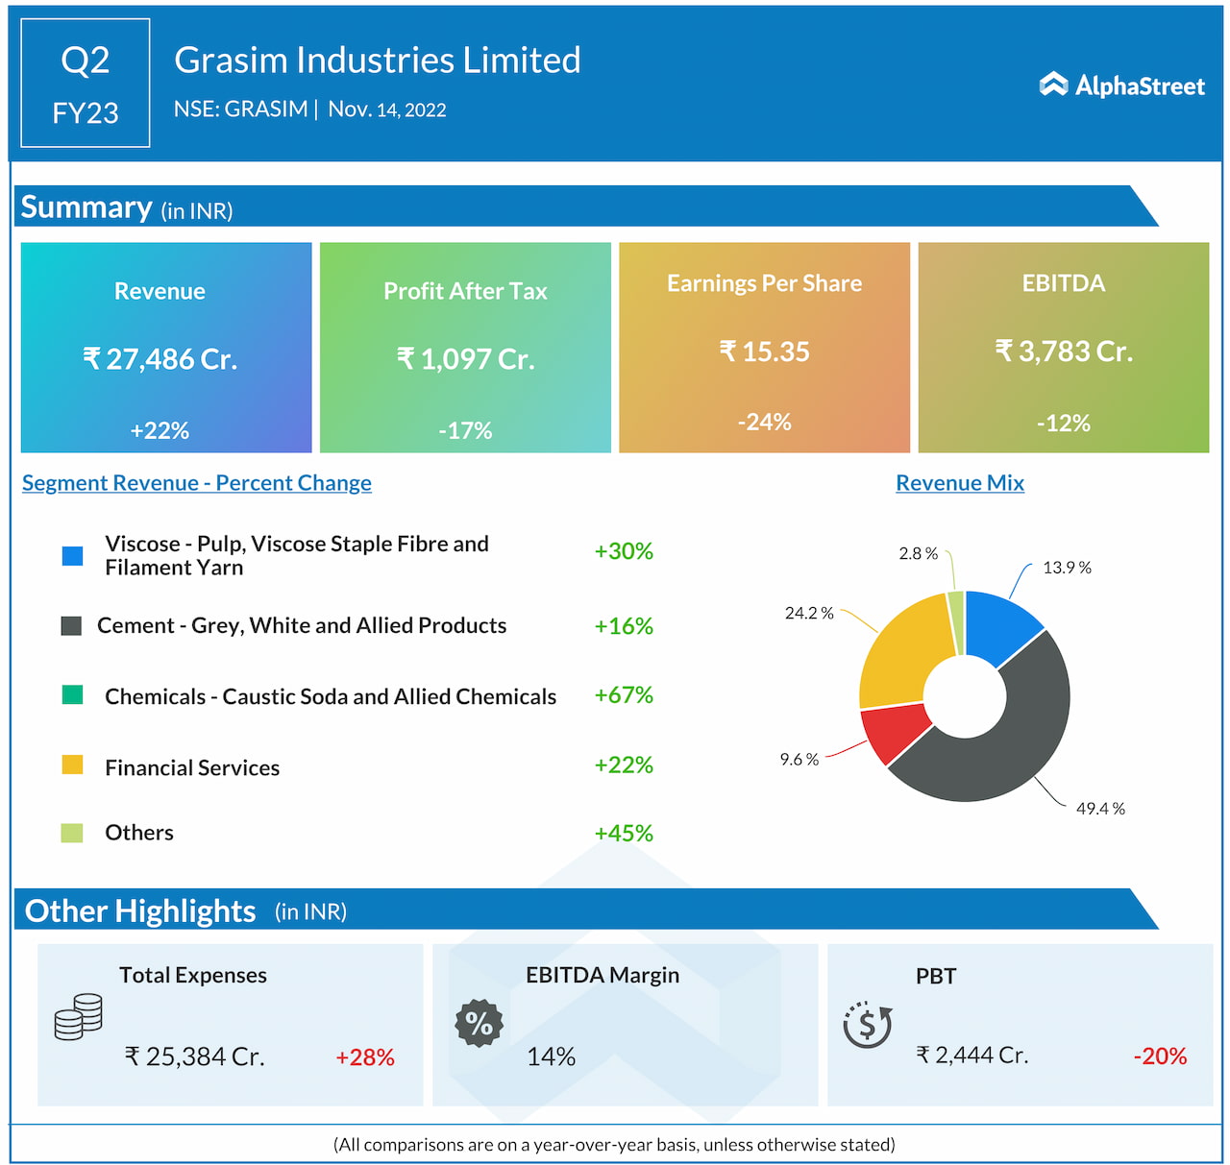Select the blue Viscose legend swatch
This screenshot has width=1230, height=1165.
pyautogui.click(x=72, y=556)
